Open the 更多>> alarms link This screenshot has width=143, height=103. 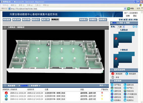tap(103, 86)
